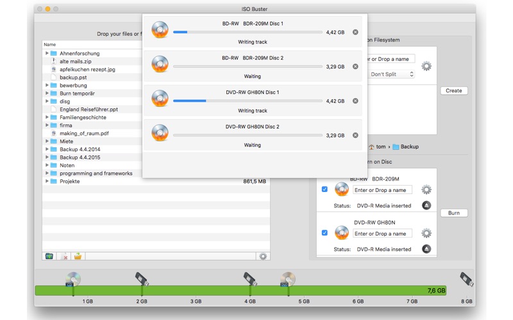This screenshot has width=513, height=320.
Task: Click the Backup folder in path
Action: (x=406, y=147)
